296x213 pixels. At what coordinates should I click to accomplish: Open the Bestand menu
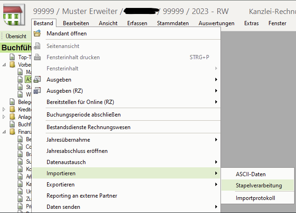coord(43,23)
